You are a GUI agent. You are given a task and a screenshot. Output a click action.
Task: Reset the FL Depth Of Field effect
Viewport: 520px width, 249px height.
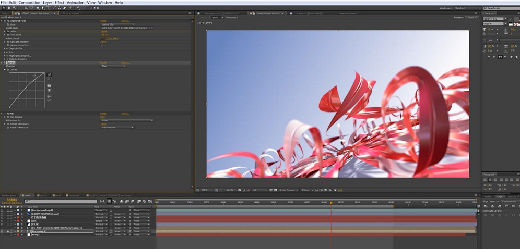(103, 21)
